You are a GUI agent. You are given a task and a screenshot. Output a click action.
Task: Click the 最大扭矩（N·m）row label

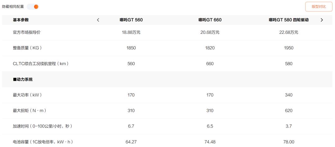point(30,111)
